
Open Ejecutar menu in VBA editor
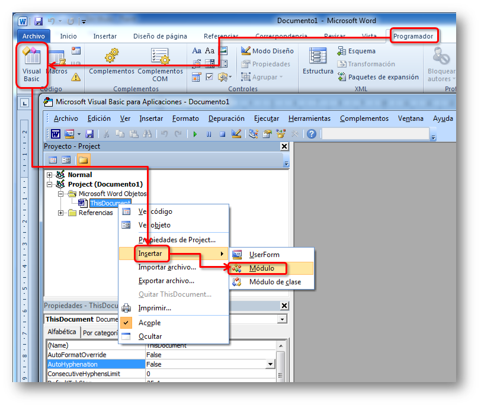click(x=267, y=118)
